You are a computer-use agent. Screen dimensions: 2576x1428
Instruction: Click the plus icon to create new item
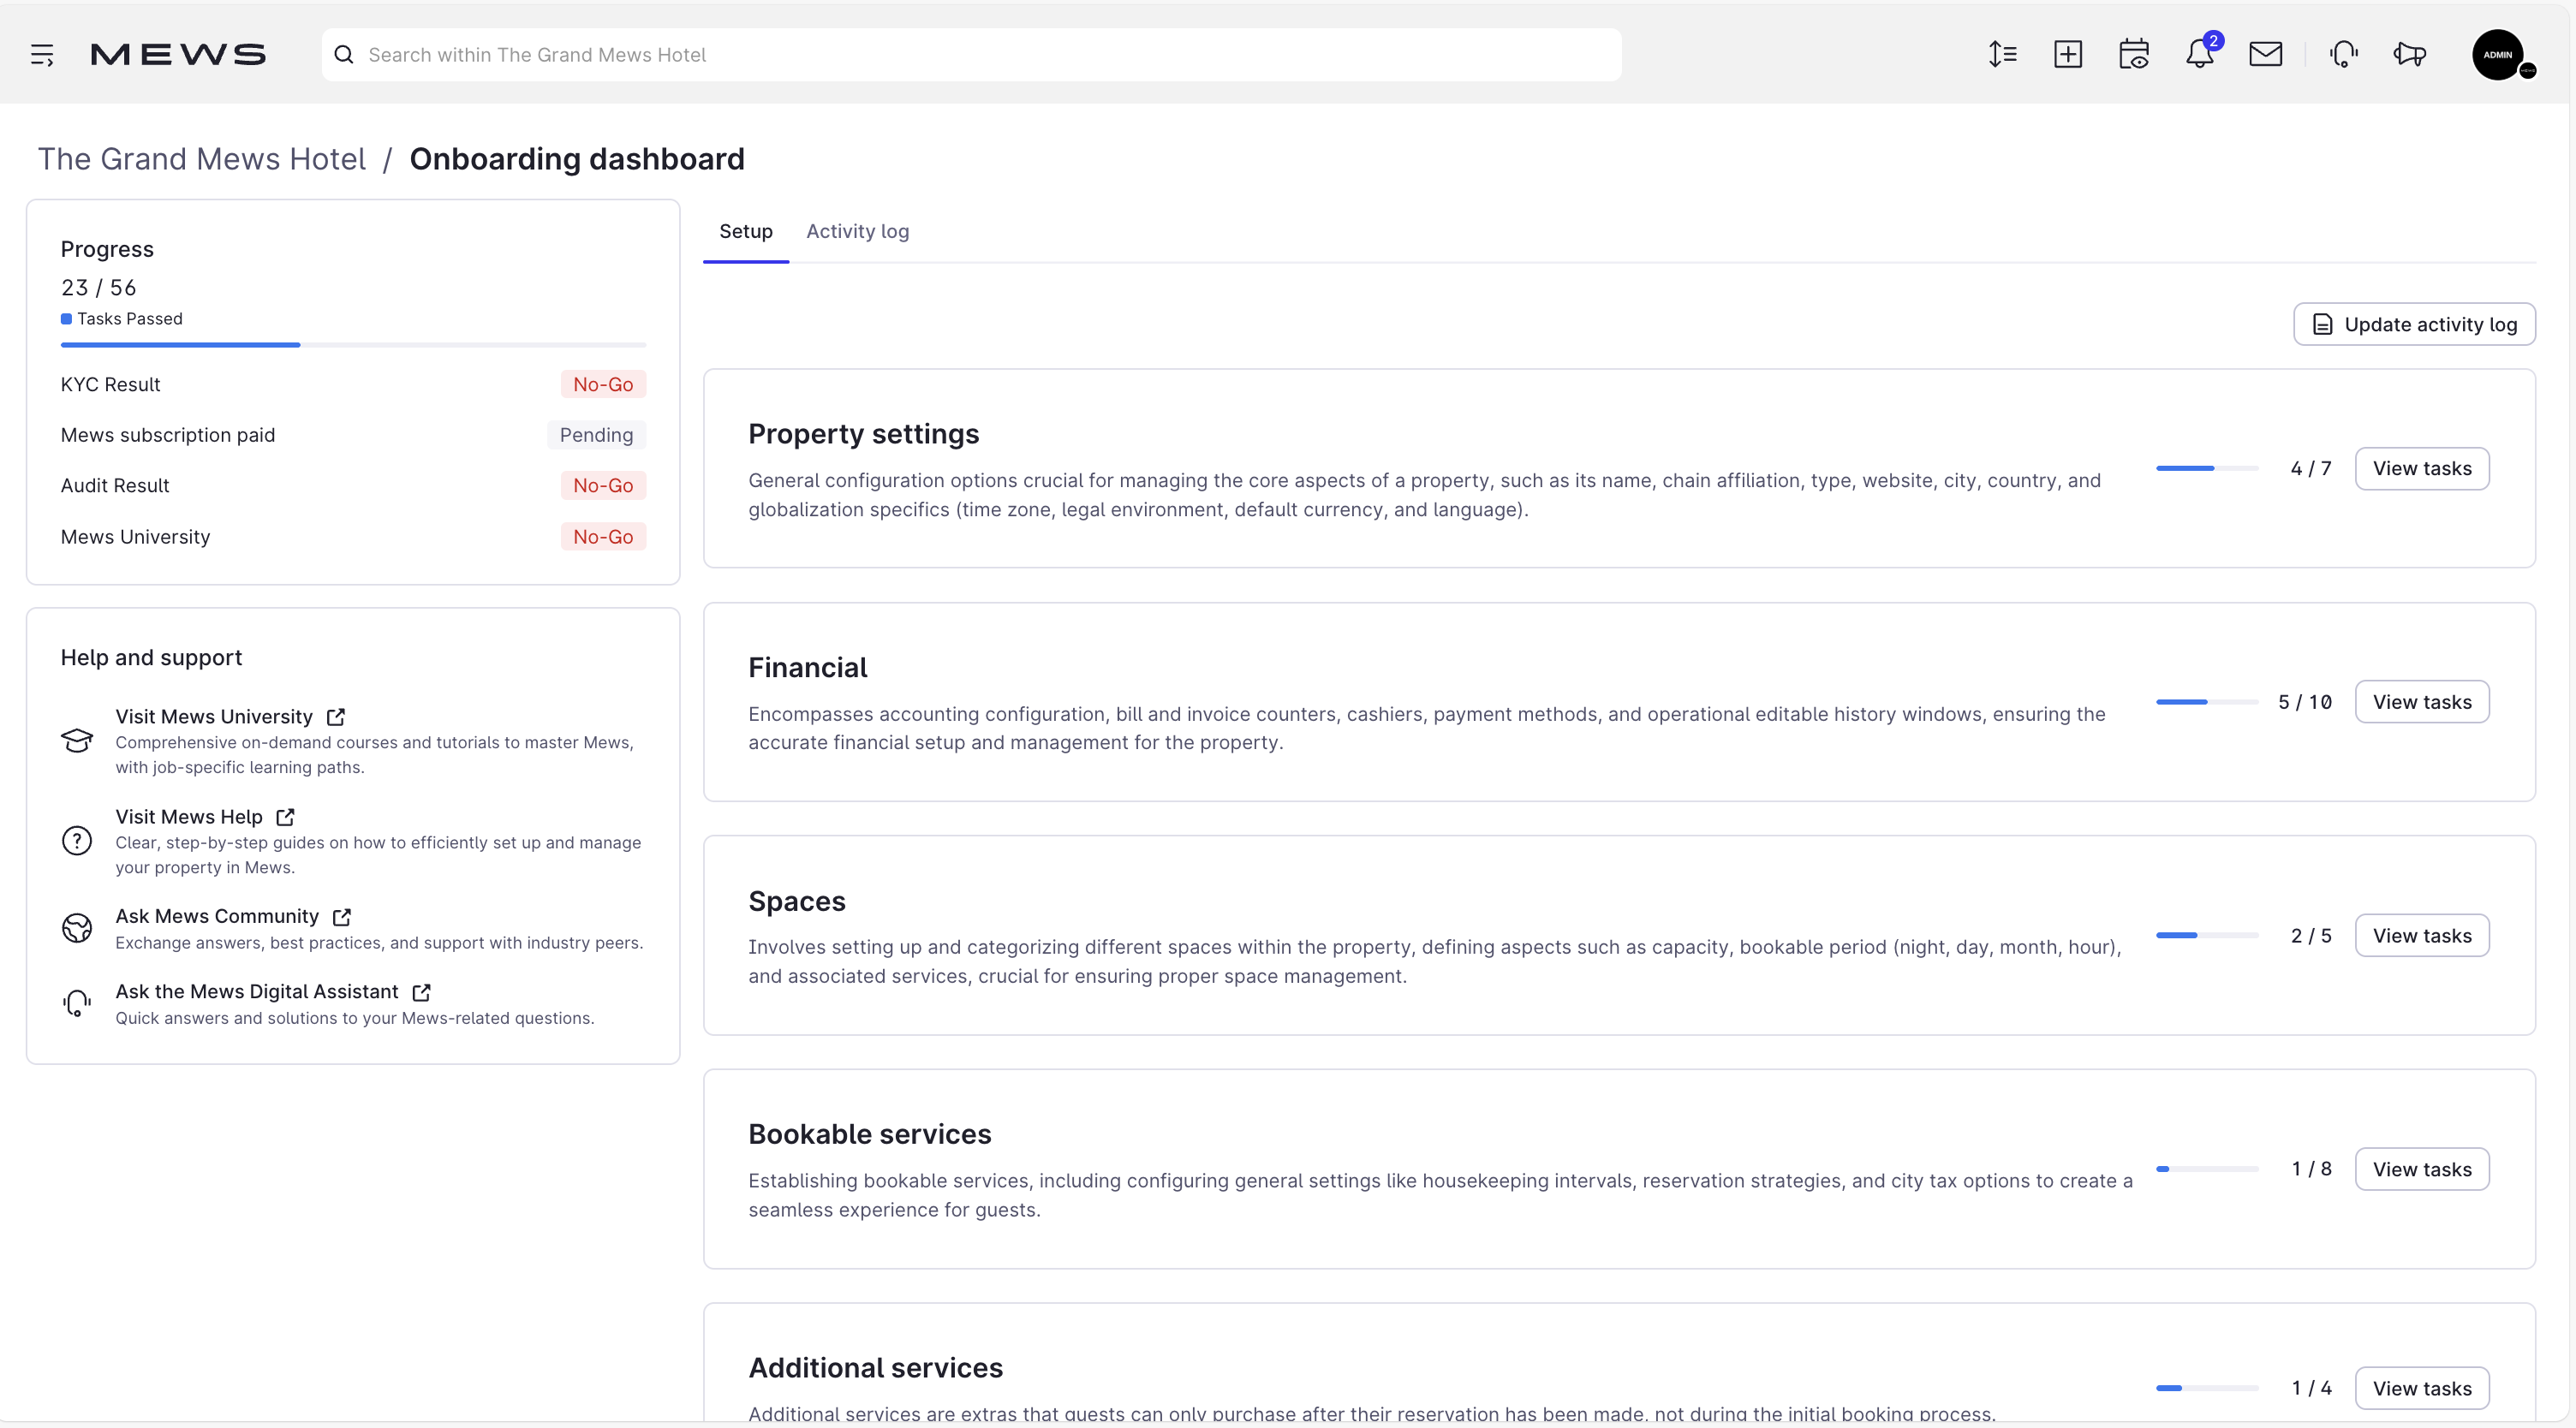[2068, 54]
